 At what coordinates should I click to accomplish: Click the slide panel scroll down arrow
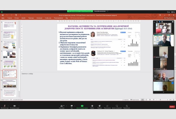click(19, 98)
